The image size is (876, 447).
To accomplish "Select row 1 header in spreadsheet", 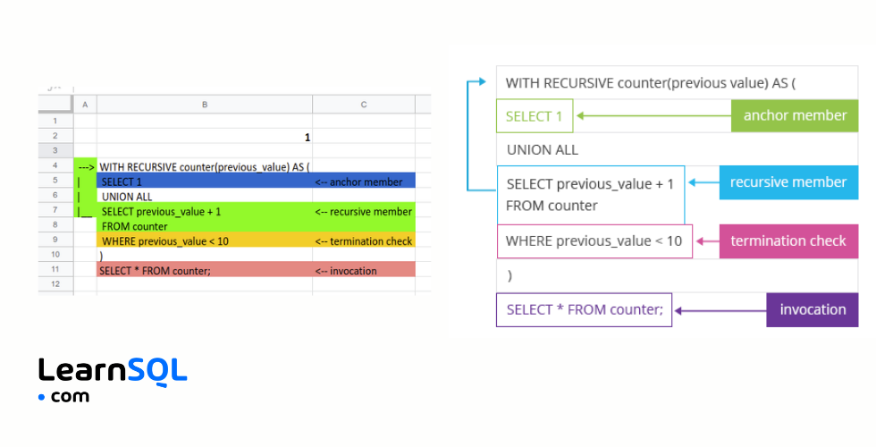I will pos(55,121).
